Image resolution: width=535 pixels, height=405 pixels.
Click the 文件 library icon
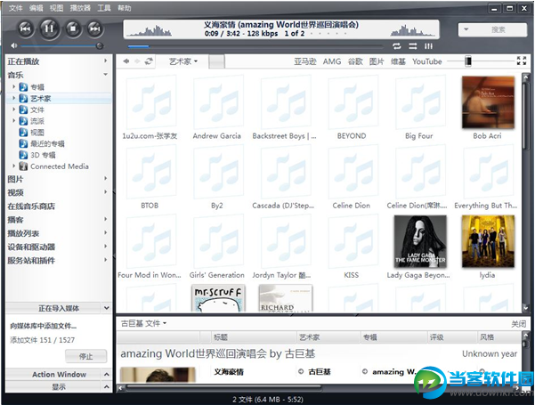click(23, 109)
